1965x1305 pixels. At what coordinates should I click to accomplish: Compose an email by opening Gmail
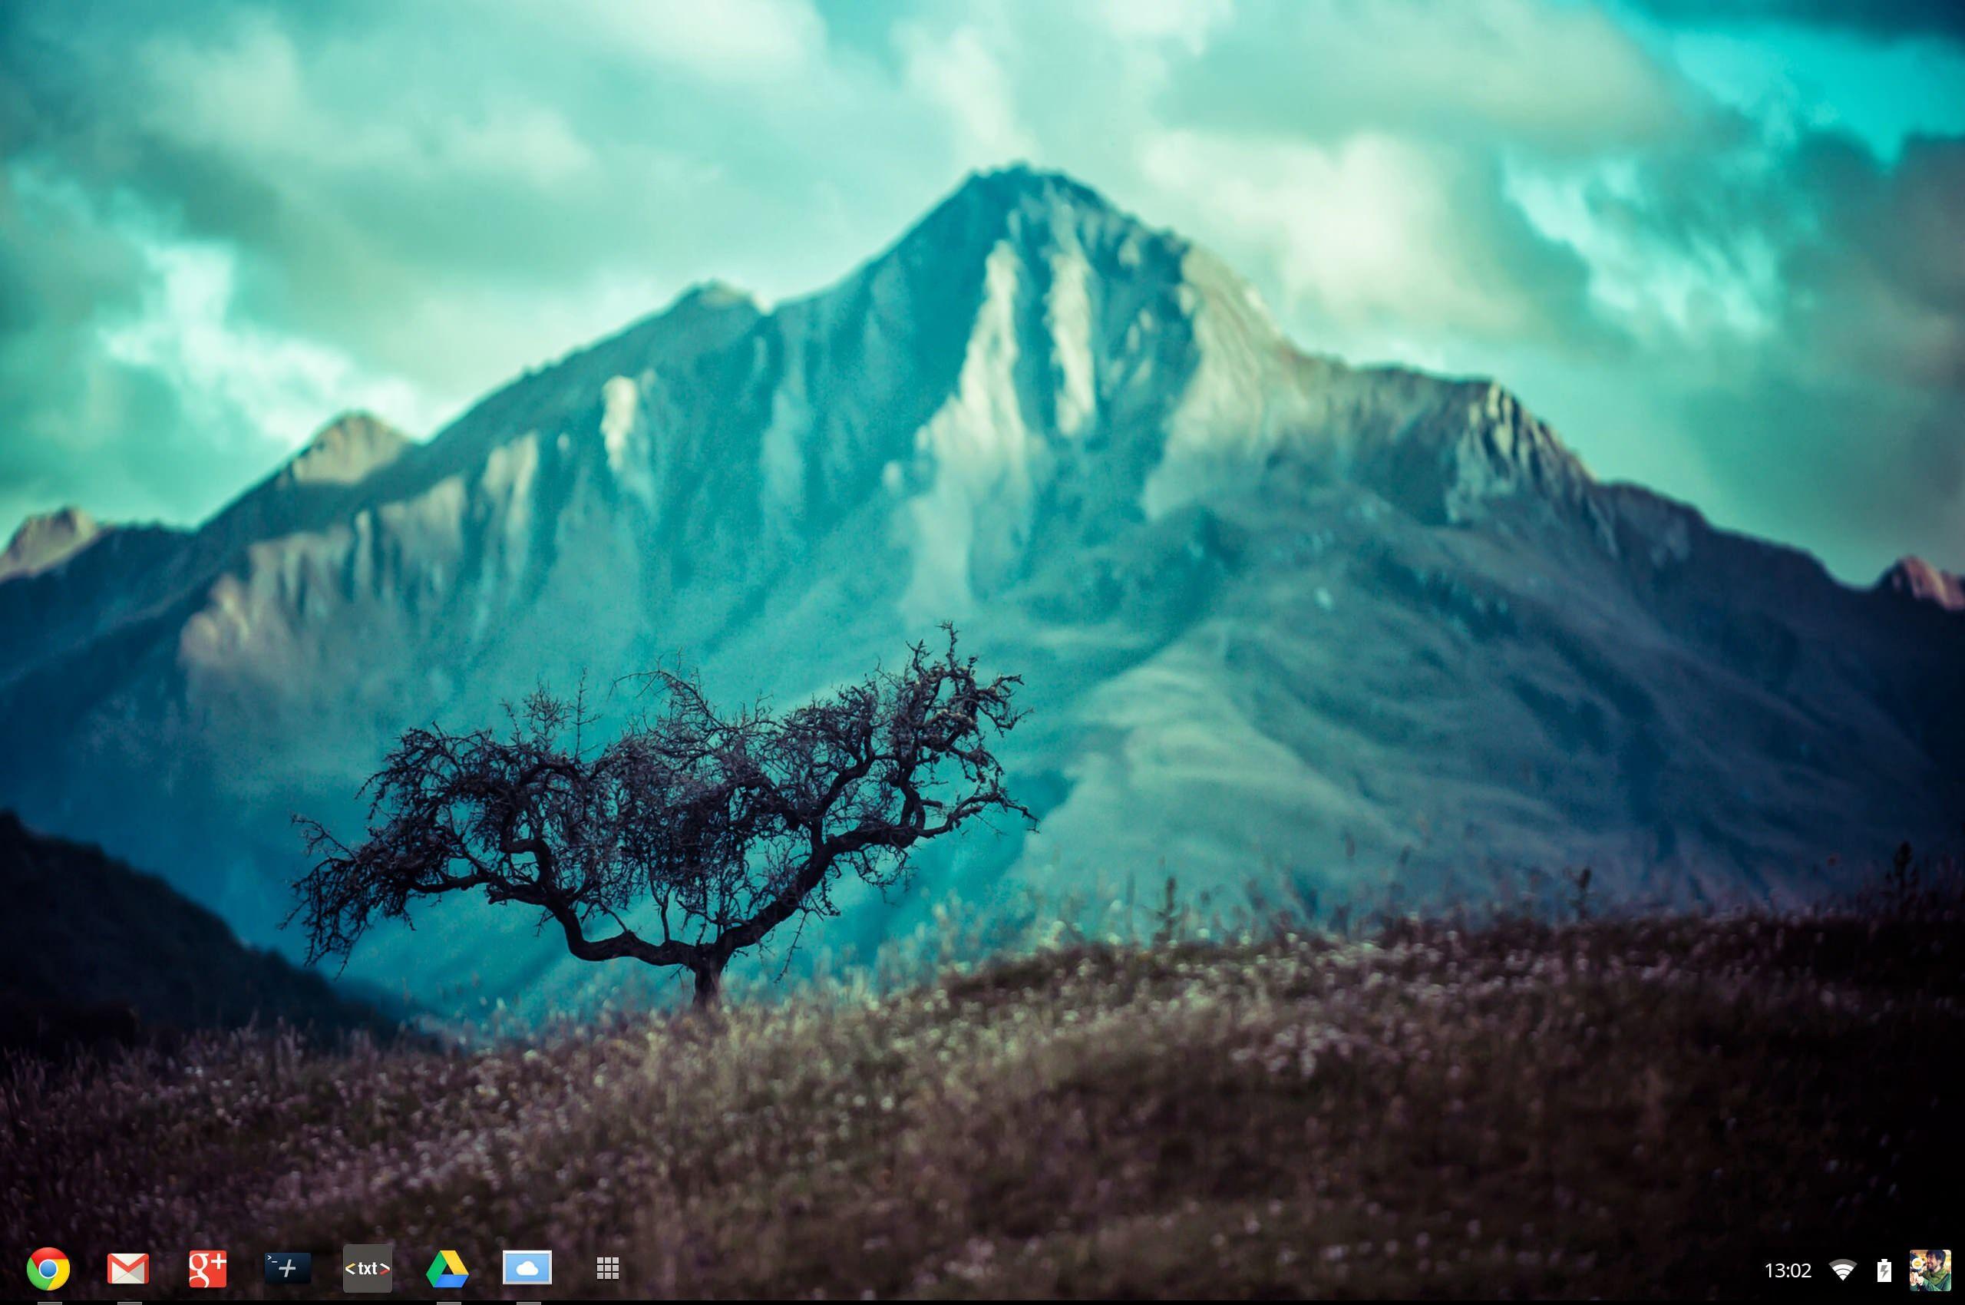point(129,1270)
